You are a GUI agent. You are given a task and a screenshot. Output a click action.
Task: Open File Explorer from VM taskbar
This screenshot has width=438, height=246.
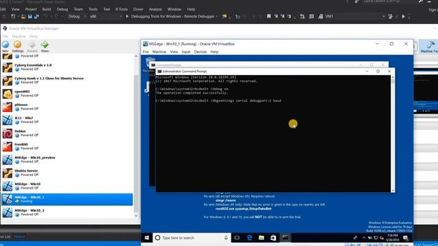(261, 238)
